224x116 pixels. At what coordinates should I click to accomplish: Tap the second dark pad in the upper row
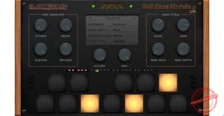click(79, 83)
